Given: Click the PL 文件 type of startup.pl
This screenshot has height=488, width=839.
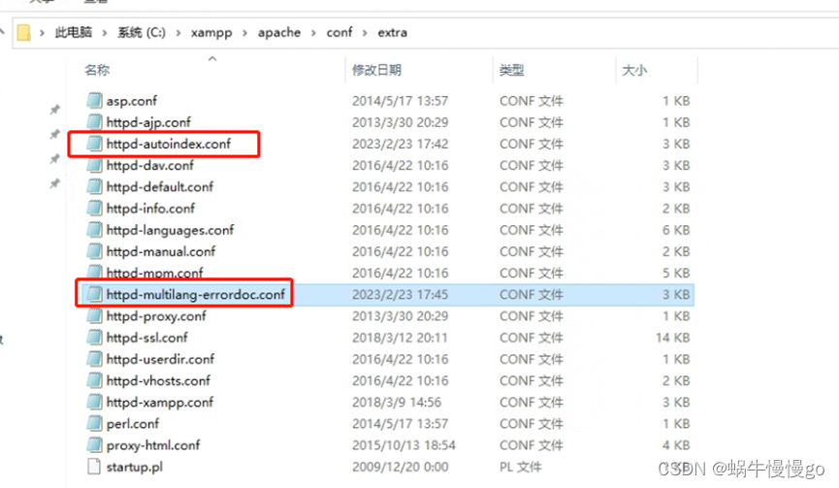Looking at the screenshot, I should [x=520, y=467].
